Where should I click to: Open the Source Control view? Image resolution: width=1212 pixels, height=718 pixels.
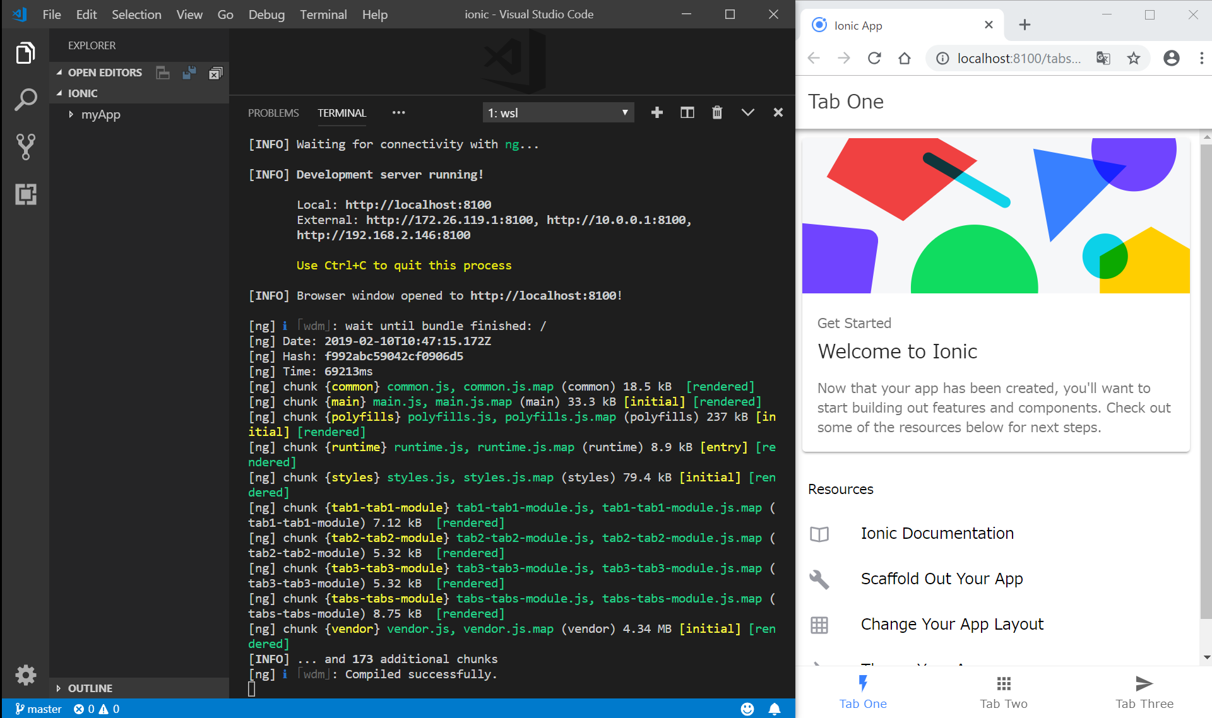[x=25, y=146]
